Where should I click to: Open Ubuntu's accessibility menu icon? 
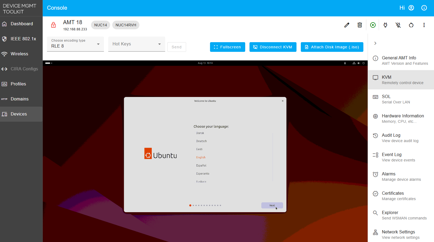coord(345,63)
